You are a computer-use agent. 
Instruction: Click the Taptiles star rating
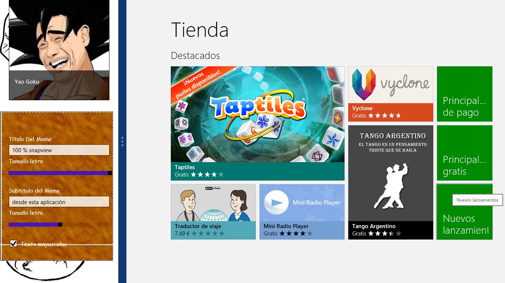(207, 175)
